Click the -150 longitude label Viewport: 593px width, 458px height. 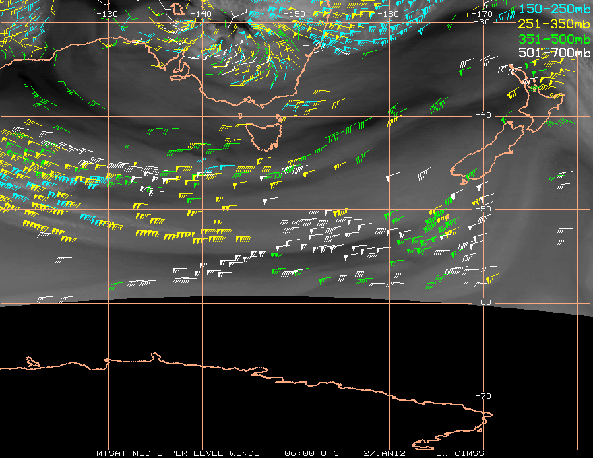[x=295, y=14]
